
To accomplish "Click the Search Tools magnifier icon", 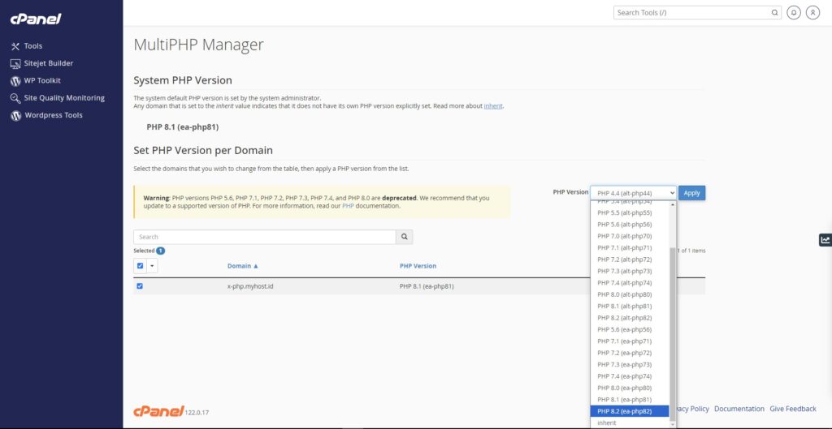I will [774, 13].
